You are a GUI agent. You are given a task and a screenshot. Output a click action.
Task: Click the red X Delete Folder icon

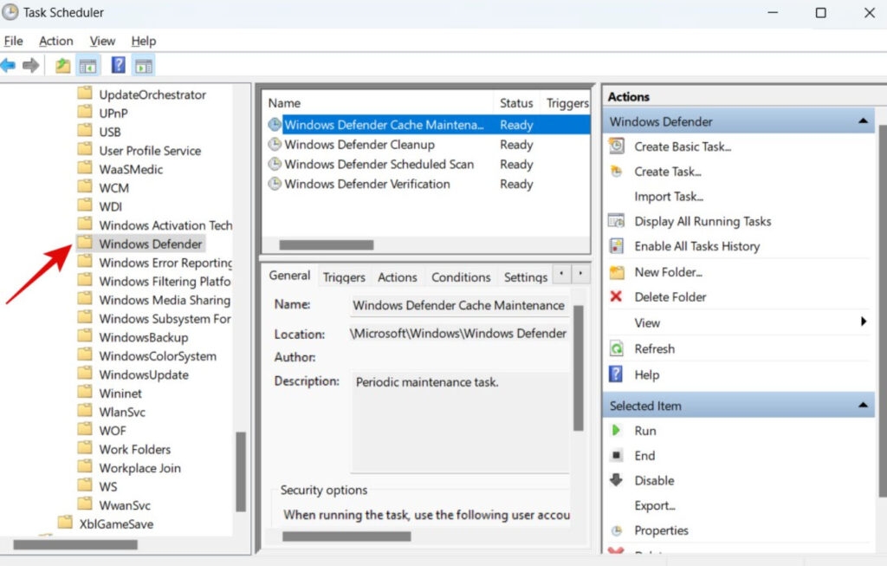click(x=616, y=296)
